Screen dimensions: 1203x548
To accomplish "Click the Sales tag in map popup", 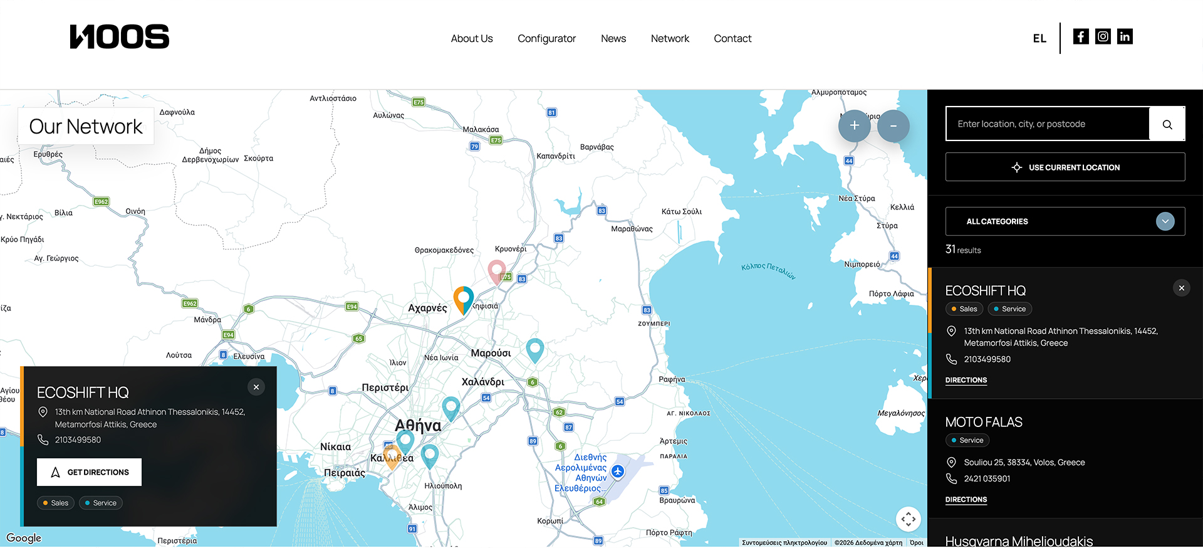I will point(56,503).
